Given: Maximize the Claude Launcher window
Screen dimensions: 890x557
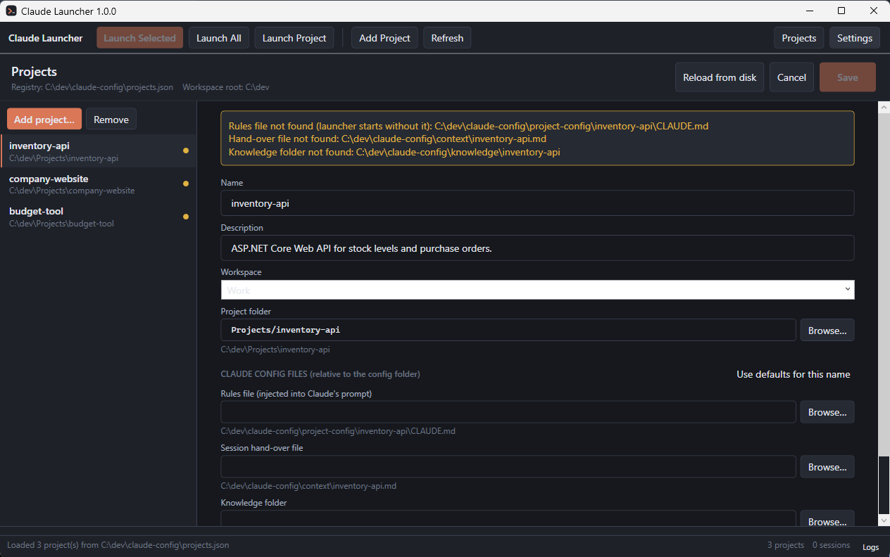Looking at the screenshot, I should [841, 11].
